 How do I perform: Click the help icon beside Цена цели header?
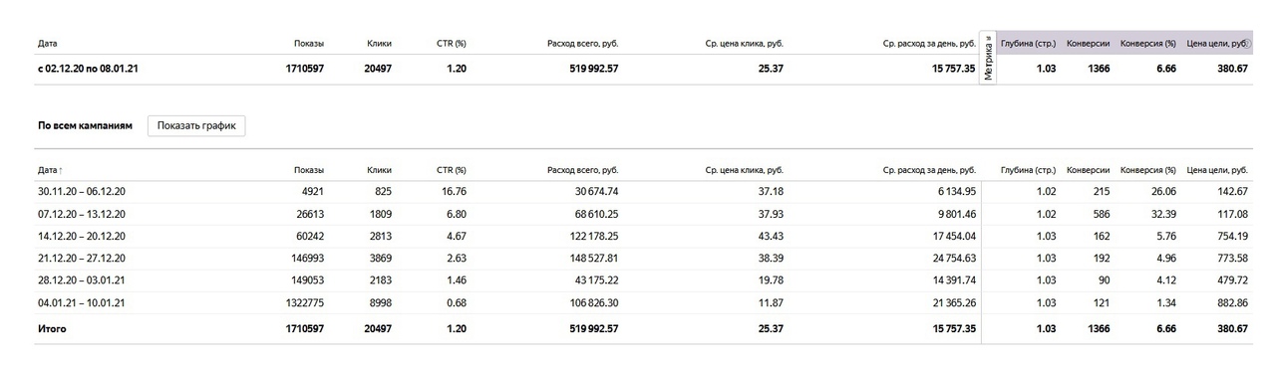click(1245, 44)
